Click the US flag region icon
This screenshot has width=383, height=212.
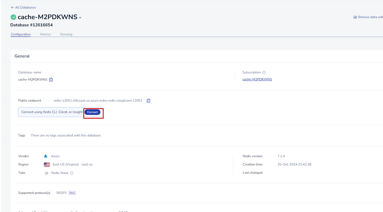[47, 165]
